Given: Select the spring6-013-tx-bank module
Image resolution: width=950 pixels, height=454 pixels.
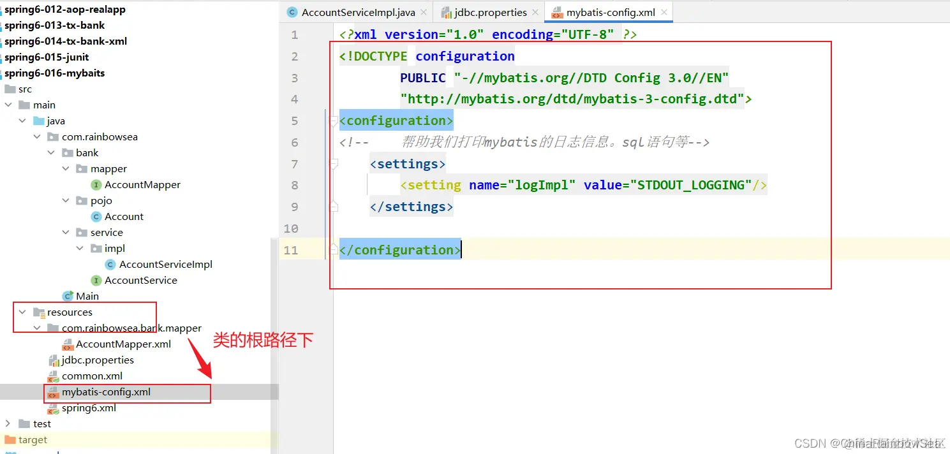Looking at the screenshot, I should pos(55,26).
